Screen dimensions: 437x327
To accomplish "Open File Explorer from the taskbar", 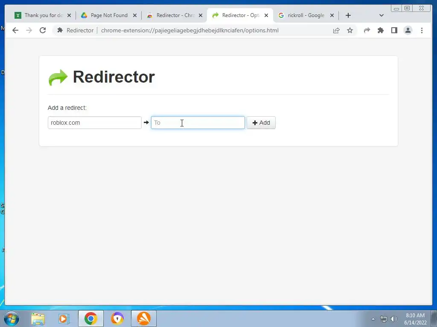I will point(38,318).
